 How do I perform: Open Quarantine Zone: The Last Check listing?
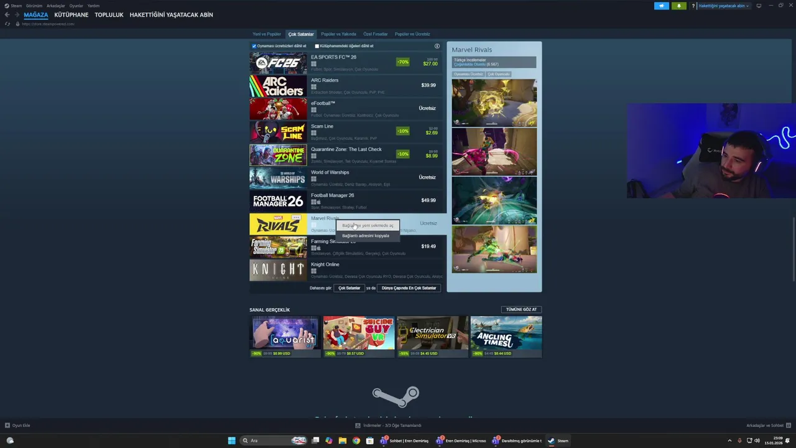(348, 155)
